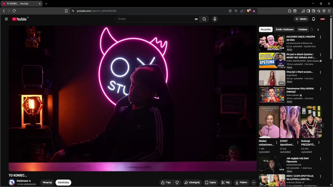The width and height of the screenshot is (333, 187).
Task: Open YouTube notifications bell
Action: point(313,19)
